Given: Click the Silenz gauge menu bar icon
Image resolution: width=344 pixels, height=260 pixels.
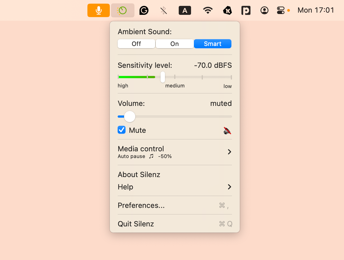Looking at the screenshot, I should [122, 10].
